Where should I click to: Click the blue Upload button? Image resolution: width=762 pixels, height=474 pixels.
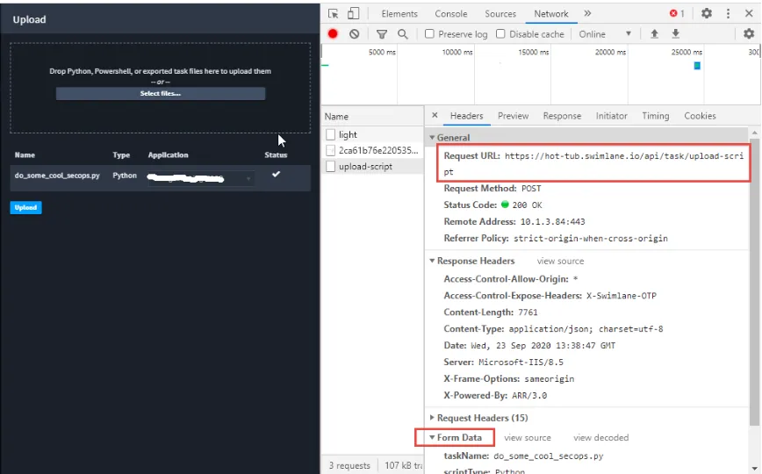click(25, 207)
